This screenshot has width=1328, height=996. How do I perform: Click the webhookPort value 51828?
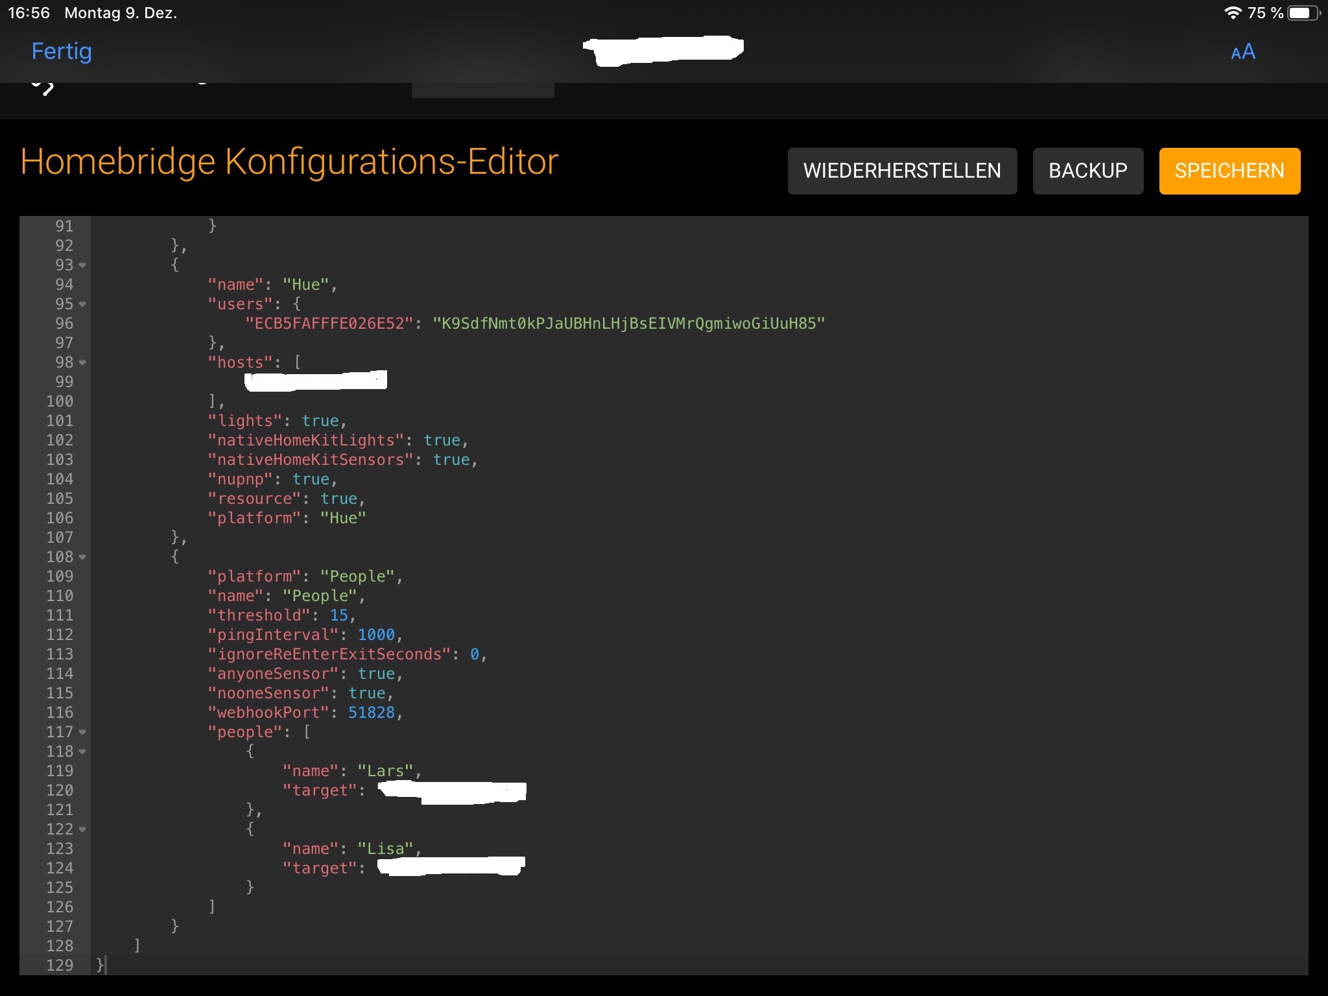371,713
